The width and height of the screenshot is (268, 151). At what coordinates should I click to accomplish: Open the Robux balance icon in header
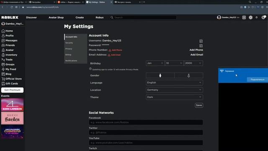[250, 18]
